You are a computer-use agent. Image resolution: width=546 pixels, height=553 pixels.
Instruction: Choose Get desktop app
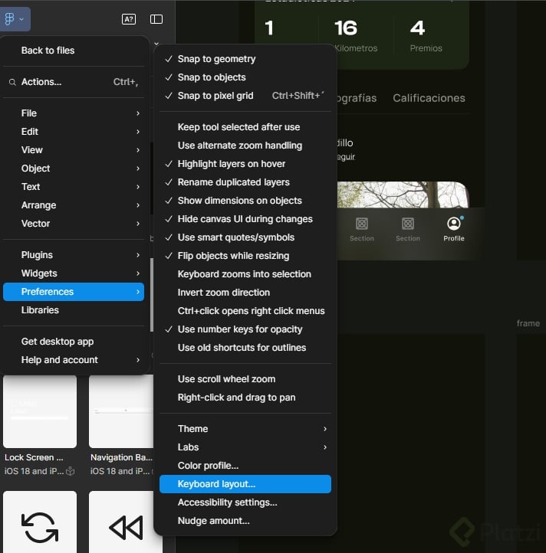[x=74, y=342]
